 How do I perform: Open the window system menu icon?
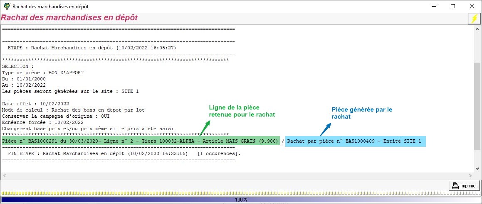[x=7, y=7]
